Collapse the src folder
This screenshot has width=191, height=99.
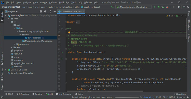[x=8, y=22]
